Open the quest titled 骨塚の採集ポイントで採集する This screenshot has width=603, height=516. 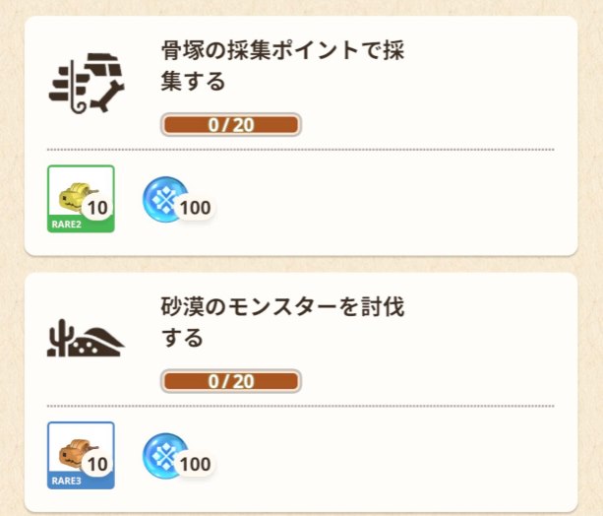pos(282,65)
